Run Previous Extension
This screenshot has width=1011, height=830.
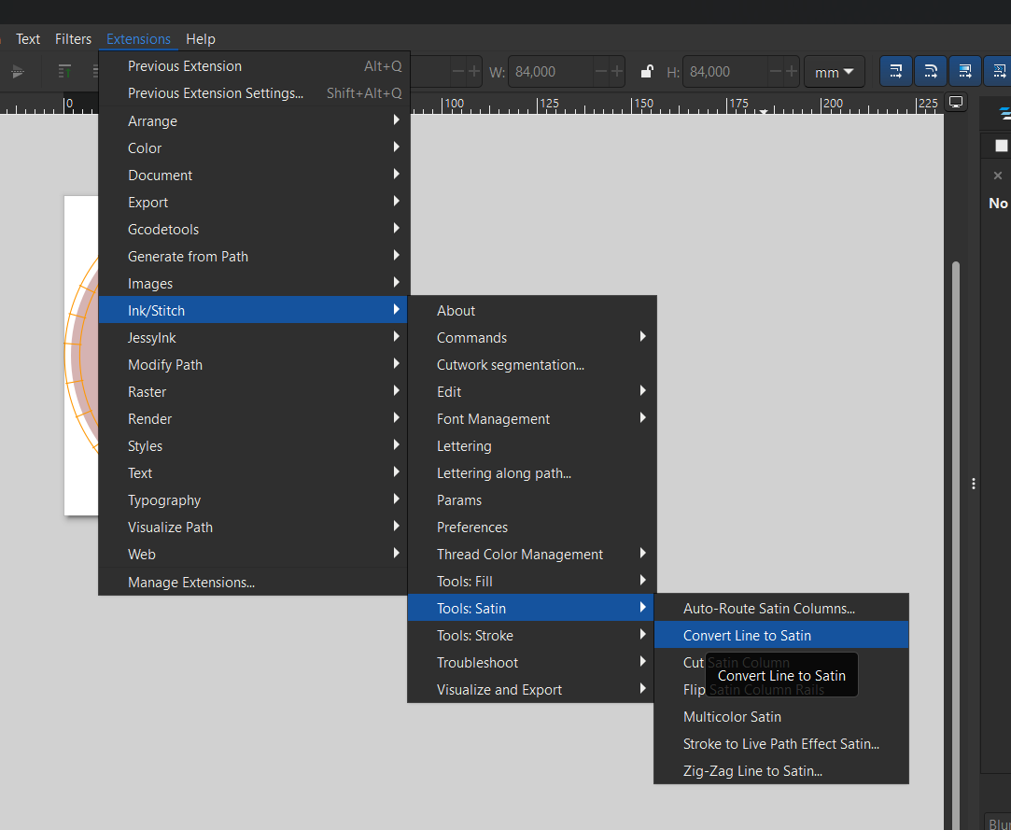(254, 66)
